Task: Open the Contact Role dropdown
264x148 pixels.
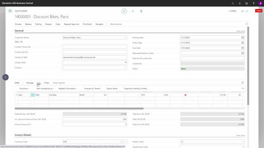Action: pyautogui.click(x=125, y=62)
